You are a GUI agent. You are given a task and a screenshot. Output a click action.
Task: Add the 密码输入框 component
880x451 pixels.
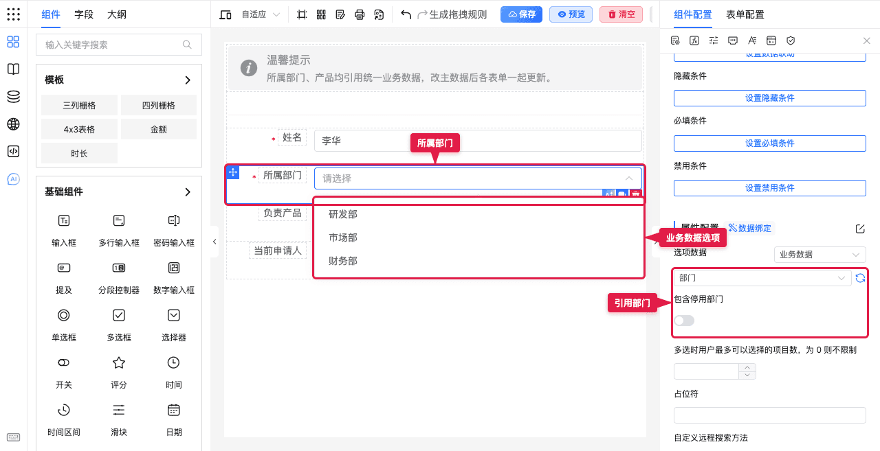174,230
